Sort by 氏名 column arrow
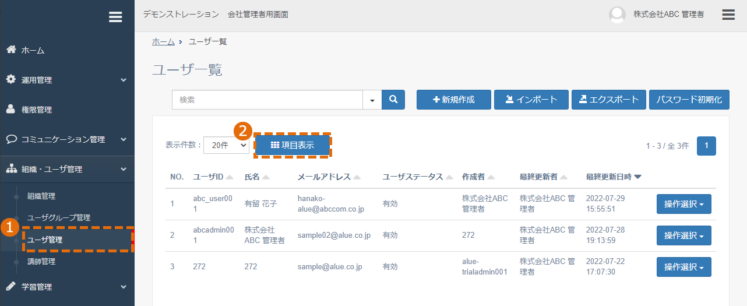The width and height of the screenshot is (747, 306). click(266, 177)
